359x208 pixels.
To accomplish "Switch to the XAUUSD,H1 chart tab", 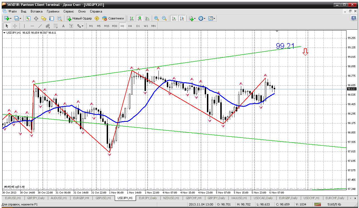I will coord(239,198).
